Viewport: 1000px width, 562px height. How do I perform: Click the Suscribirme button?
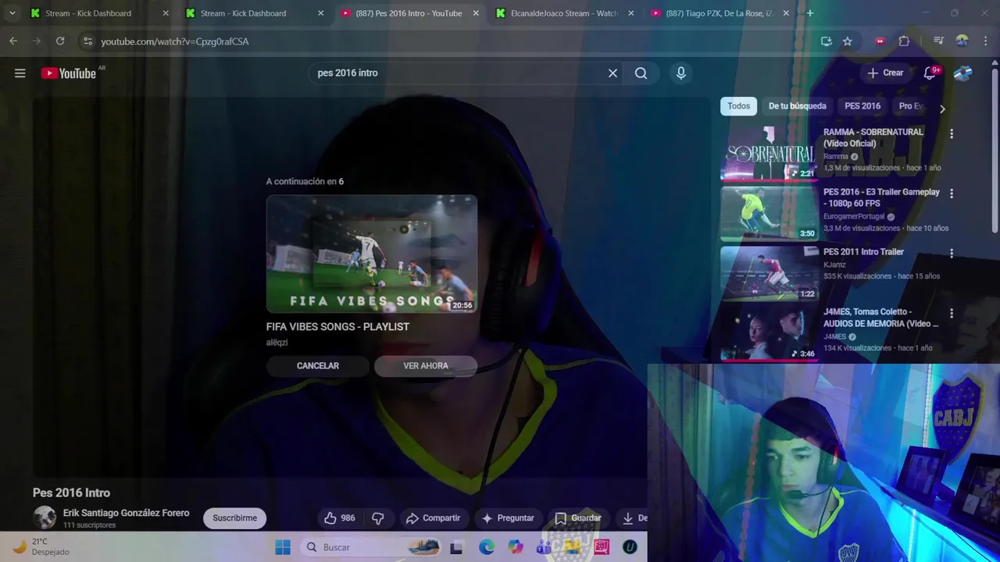pos(234,518)
